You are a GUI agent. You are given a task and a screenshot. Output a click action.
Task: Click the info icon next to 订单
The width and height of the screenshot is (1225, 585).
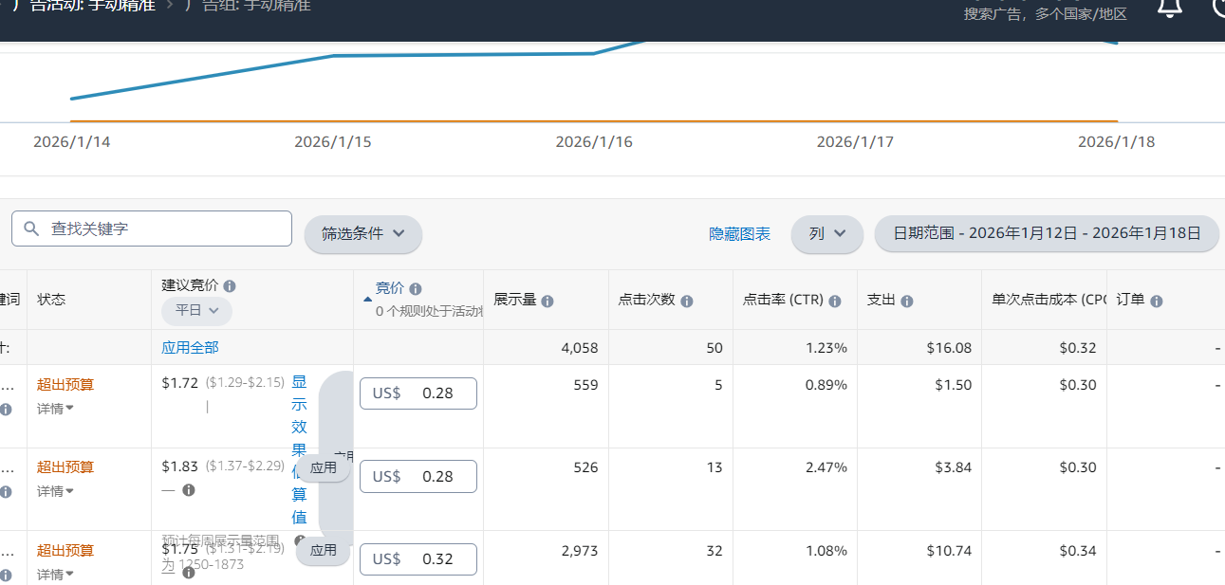(1157, 302)
